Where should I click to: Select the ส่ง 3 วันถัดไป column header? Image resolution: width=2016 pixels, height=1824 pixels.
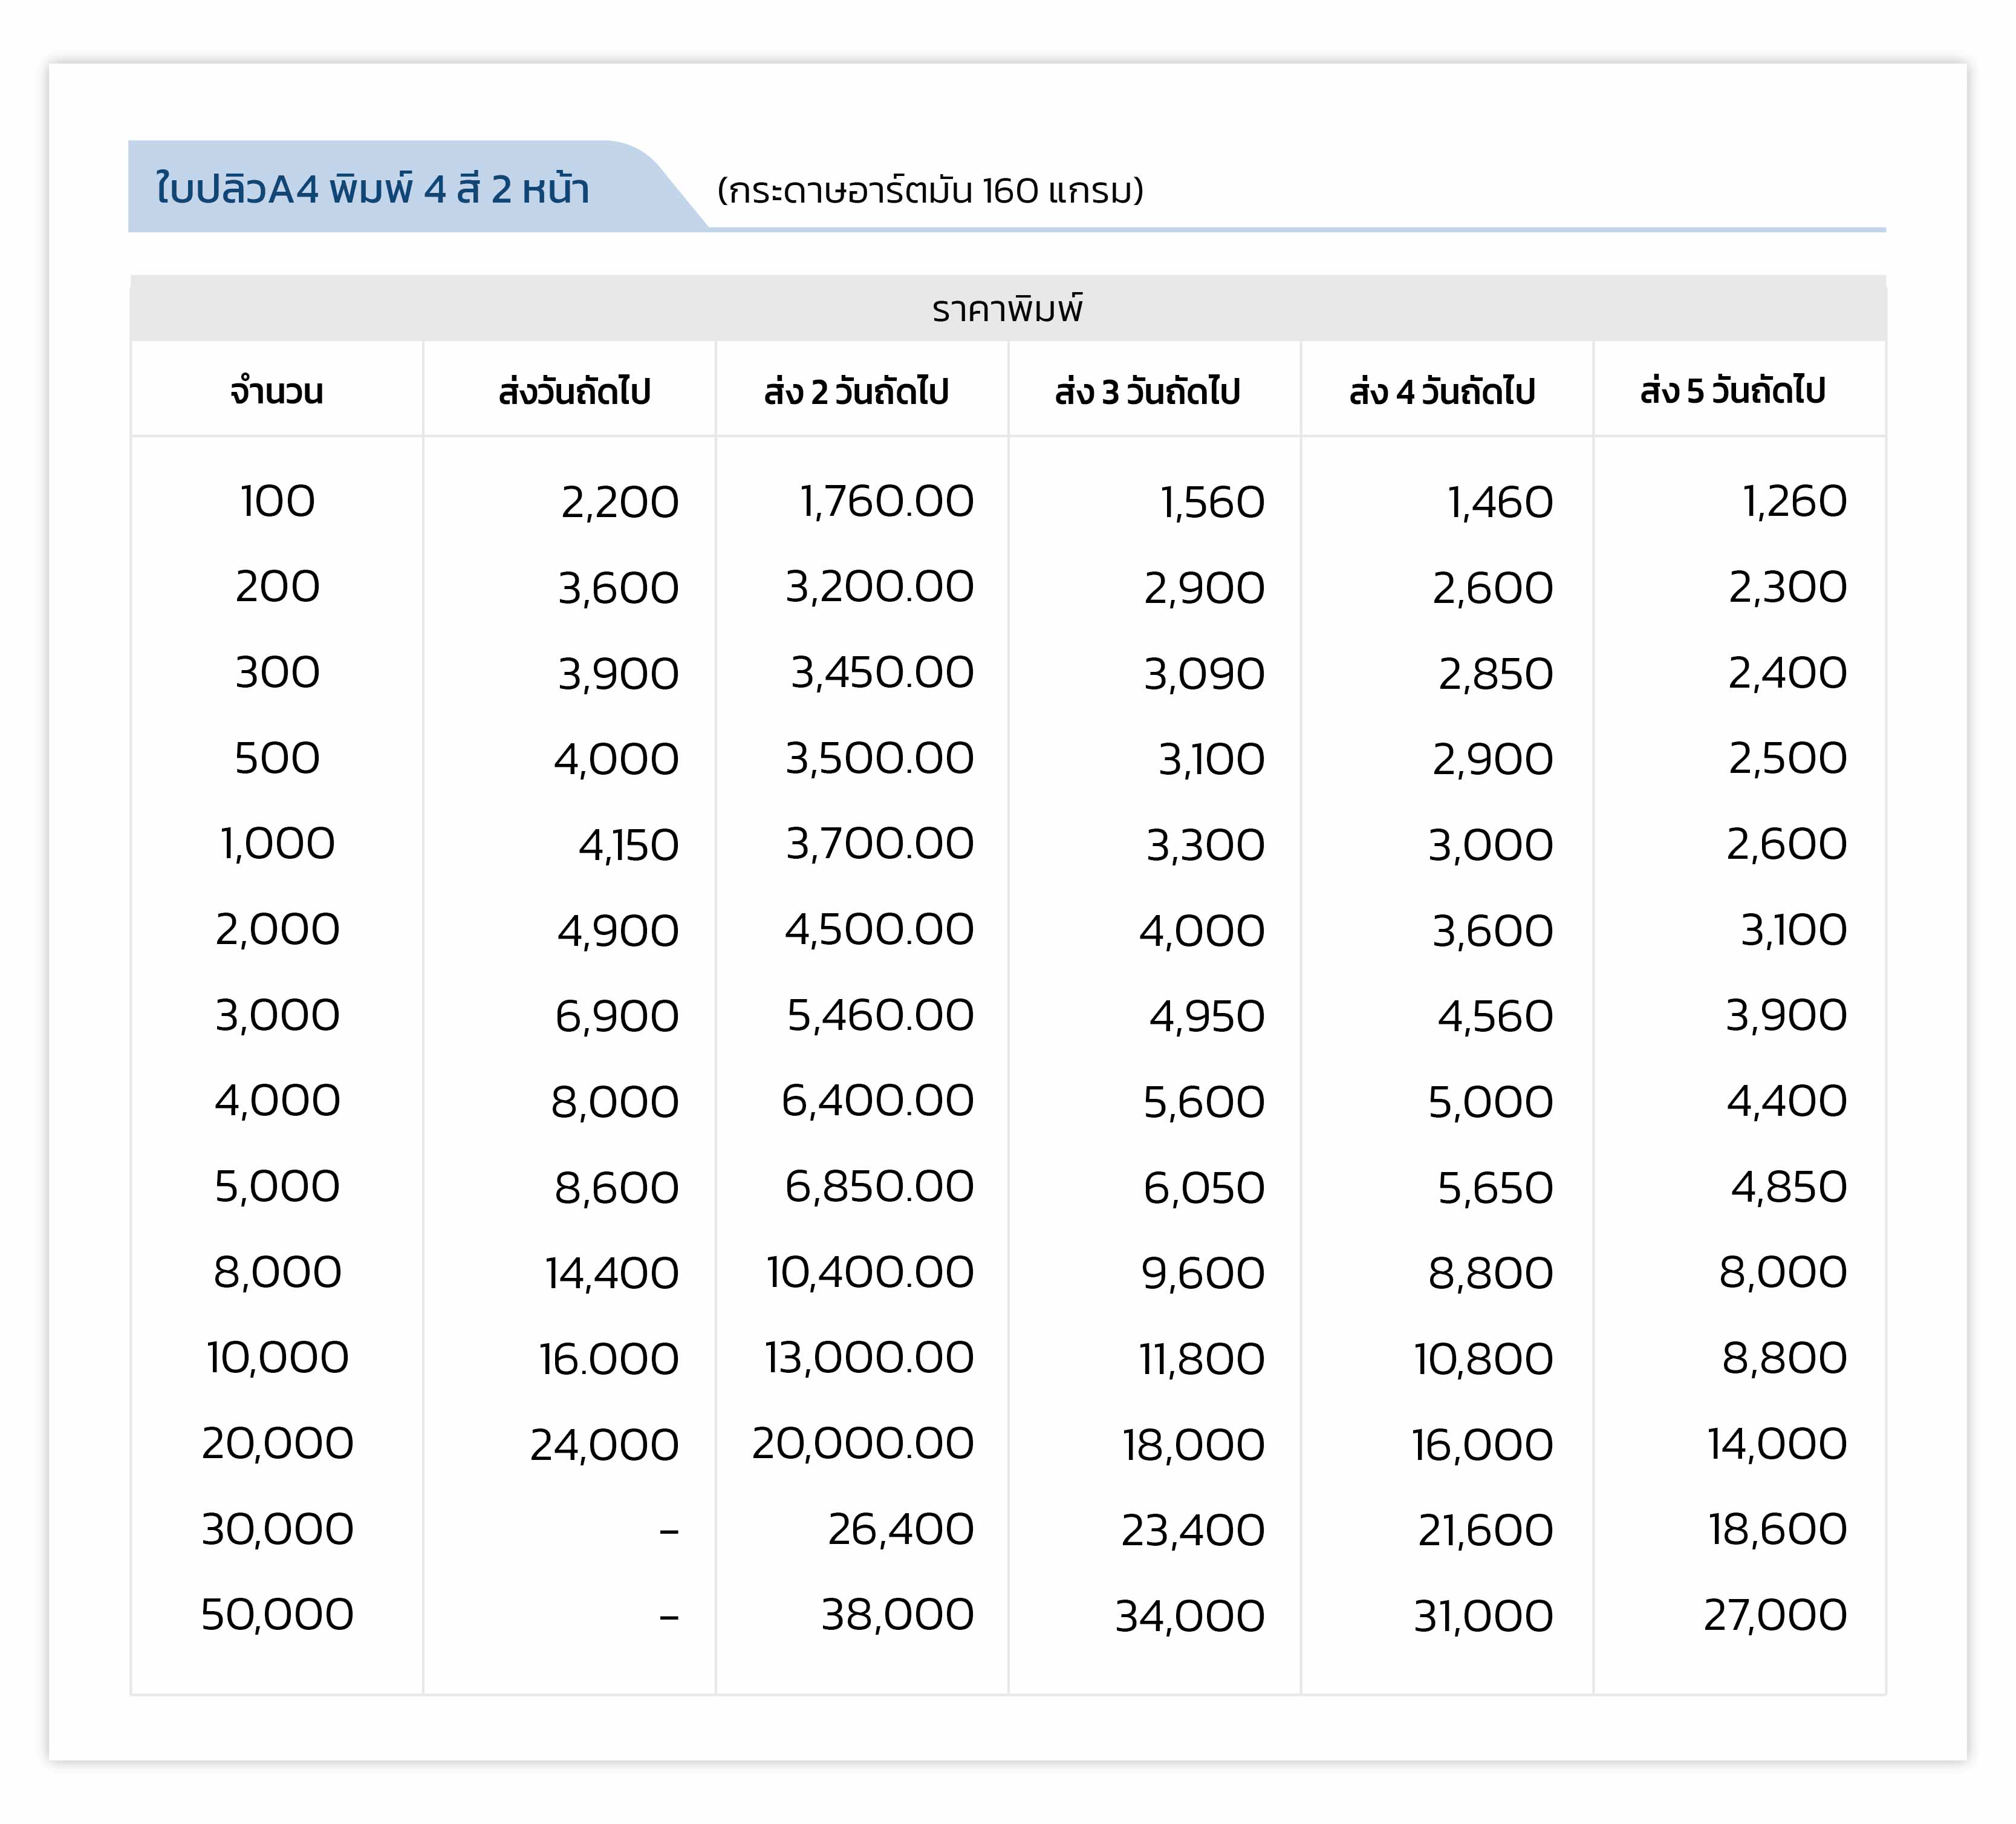tap(1148, 391)
